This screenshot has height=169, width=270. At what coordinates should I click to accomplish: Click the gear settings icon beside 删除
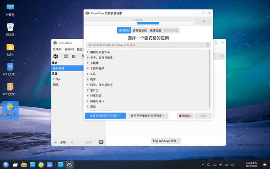click(101, 142)
